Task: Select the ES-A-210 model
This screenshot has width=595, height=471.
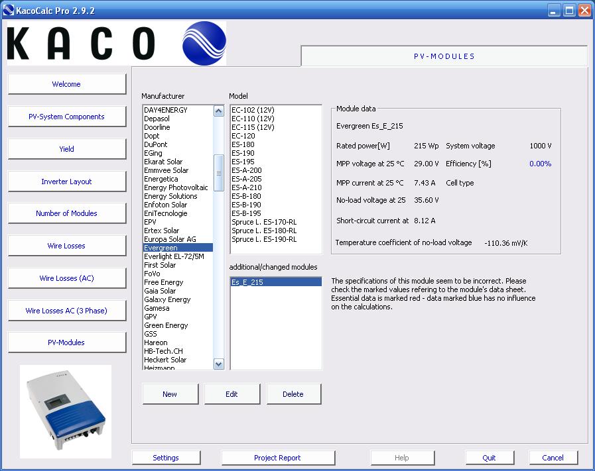Action: click(247, 187)
